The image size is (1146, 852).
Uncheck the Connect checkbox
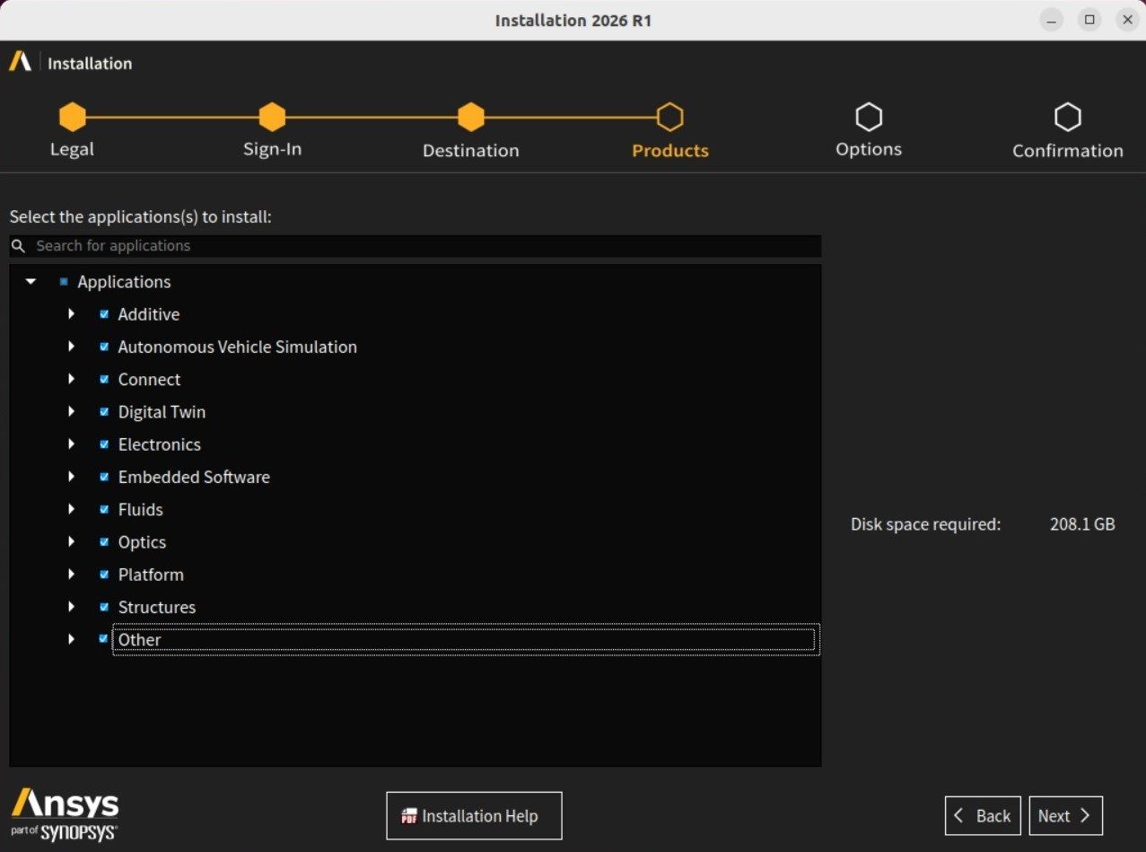point(104,379)
